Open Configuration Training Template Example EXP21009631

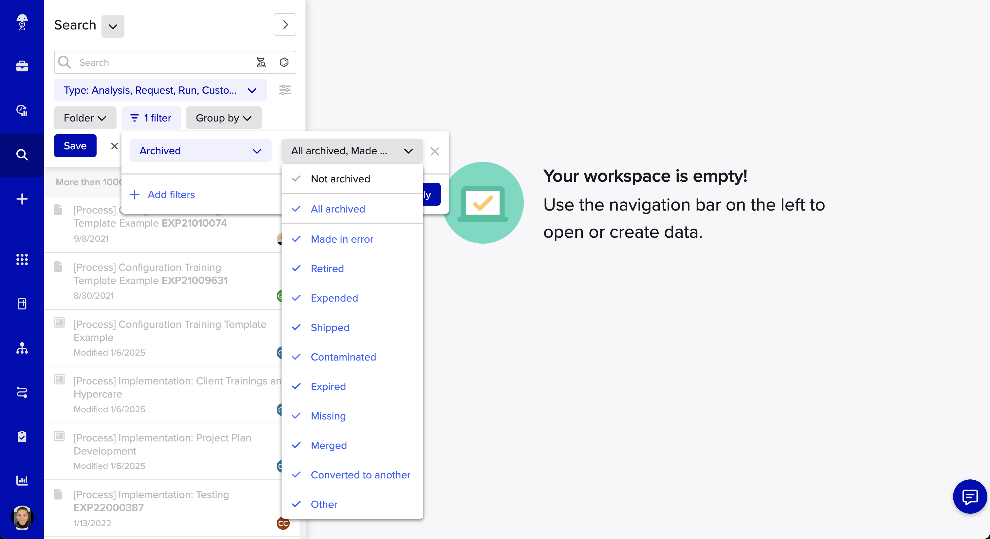pyautogui.click(x=163, y=281)
